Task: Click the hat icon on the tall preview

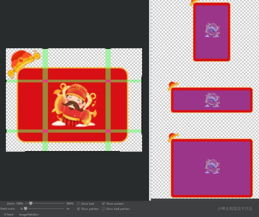Action: click(x=194, y=2)
